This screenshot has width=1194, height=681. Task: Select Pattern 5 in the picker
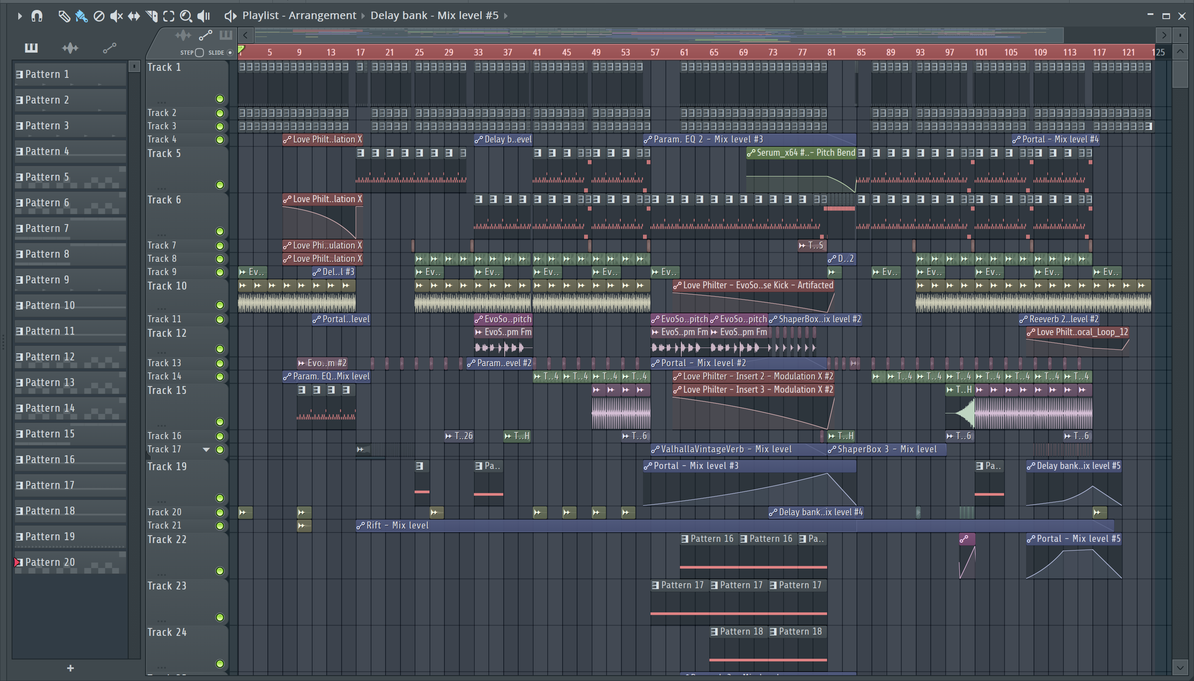tap(70, 177)
